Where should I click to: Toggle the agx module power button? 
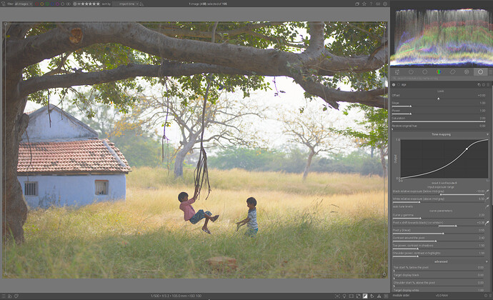[394, 84]
